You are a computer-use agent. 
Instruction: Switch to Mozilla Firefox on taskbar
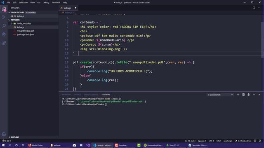(36, 145)
